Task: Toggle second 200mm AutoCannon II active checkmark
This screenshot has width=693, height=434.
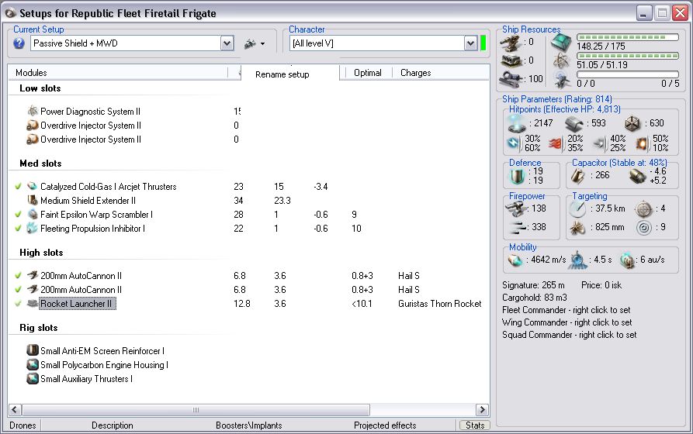Action: [18, 290]
